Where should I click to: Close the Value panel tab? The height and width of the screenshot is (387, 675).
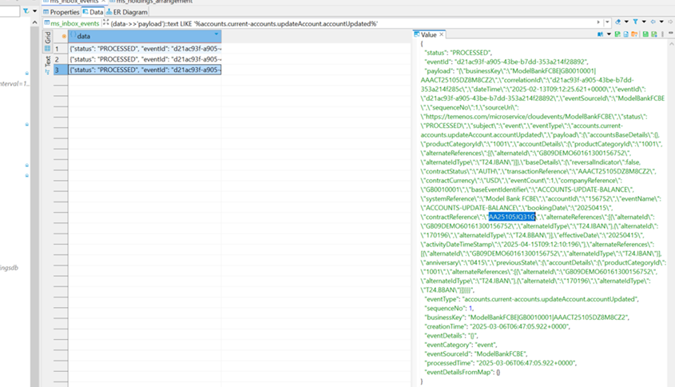442,35
